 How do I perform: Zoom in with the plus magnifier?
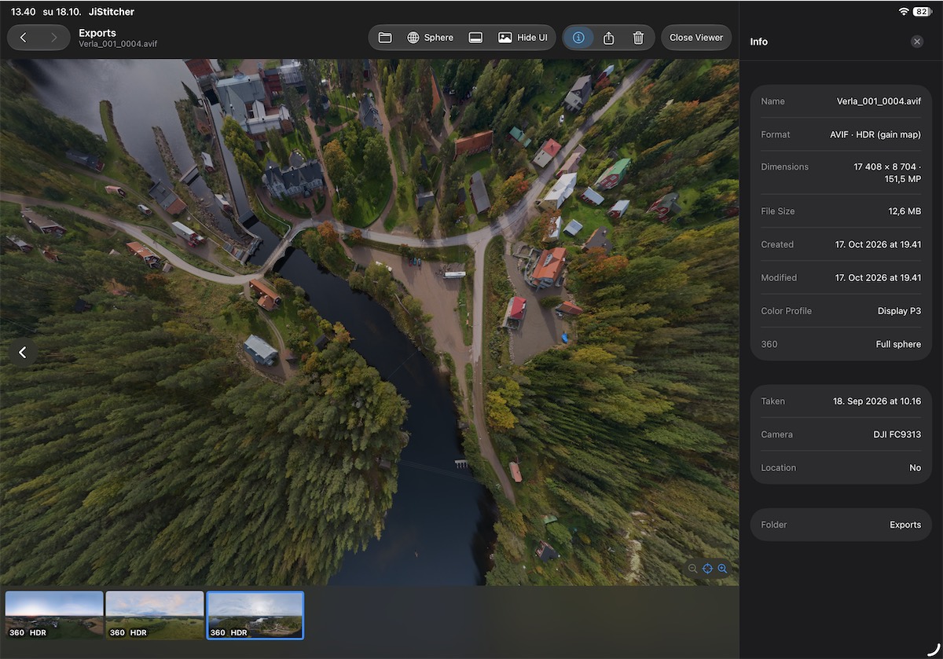[x=722, y=569]
